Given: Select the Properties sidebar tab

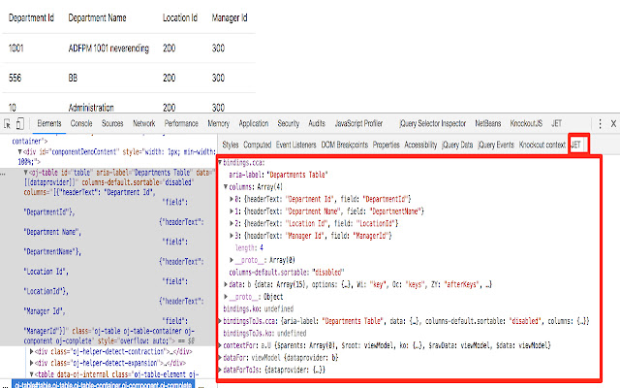Looking at the screenshot, I should pyautogui.click(x=387, y=145).
